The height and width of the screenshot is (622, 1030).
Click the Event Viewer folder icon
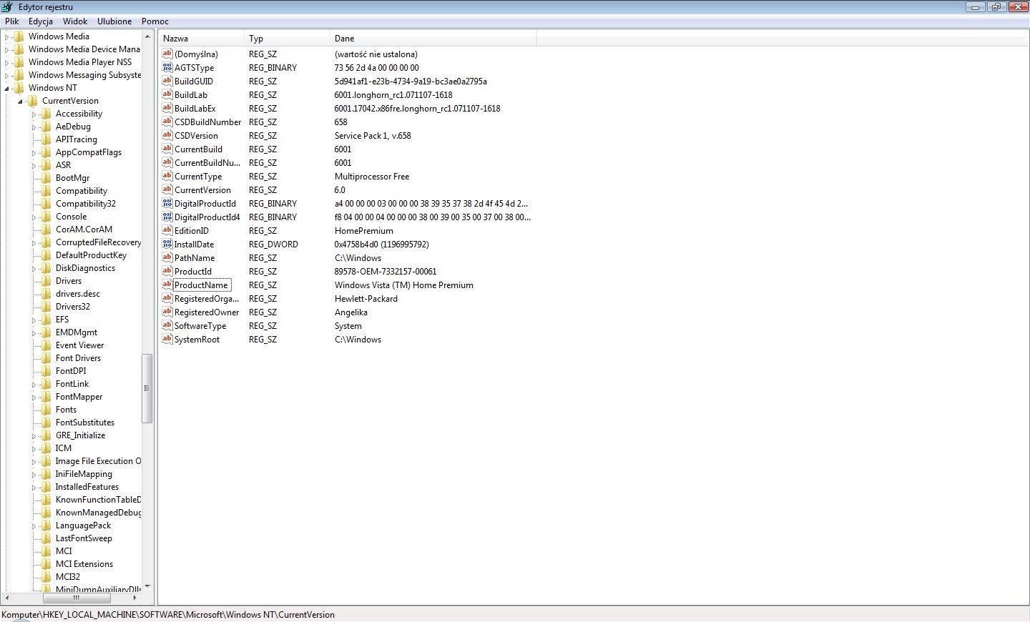tap(46, 345)
